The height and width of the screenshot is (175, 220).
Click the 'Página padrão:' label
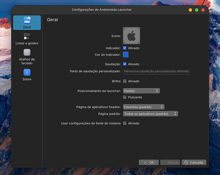tap(109, 114)
